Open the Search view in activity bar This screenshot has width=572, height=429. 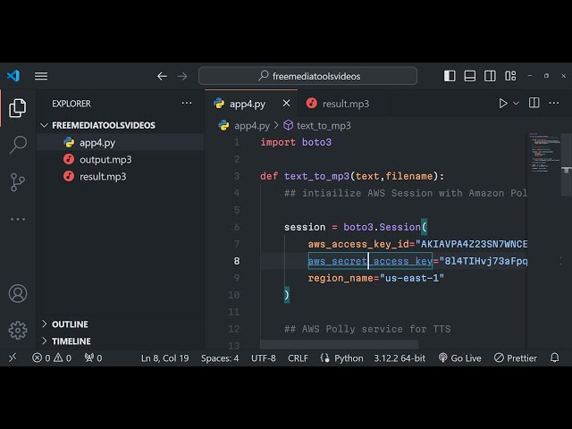tap(18, 145)
